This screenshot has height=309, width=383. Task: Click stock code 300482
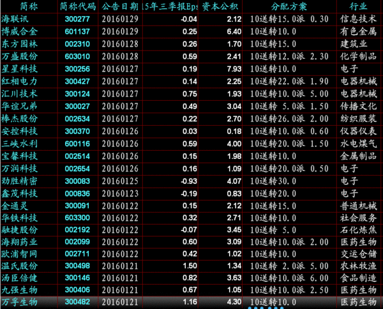coord(77,302)
